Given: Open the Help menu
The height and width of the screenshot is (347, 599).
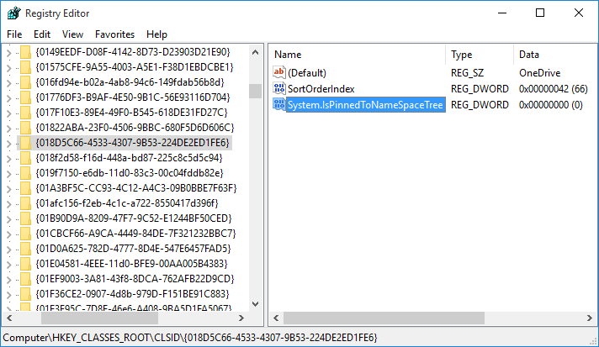Looking at the screenshot, I should 156,34.
